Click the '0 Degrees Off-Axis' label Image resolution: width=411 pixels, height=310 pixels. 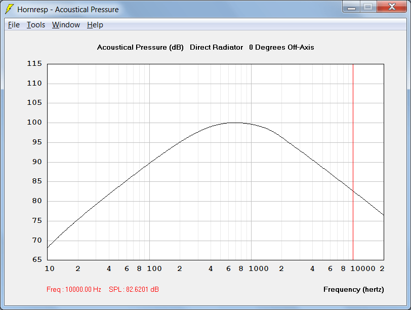click(x=281, y=48)
